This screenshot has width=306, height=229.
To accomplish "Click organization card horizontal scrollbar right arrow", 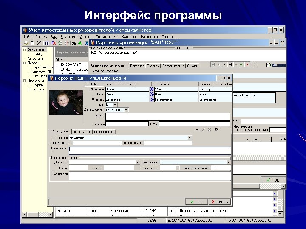I will point(283,186).
